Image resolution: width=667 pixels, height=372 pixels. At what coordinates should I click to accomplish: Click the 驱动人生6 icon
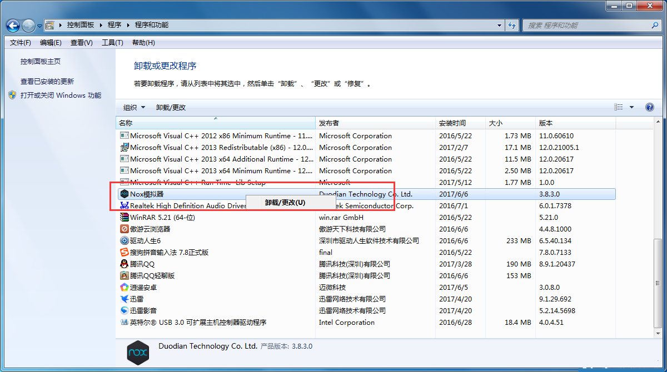(x=125, y=240)
